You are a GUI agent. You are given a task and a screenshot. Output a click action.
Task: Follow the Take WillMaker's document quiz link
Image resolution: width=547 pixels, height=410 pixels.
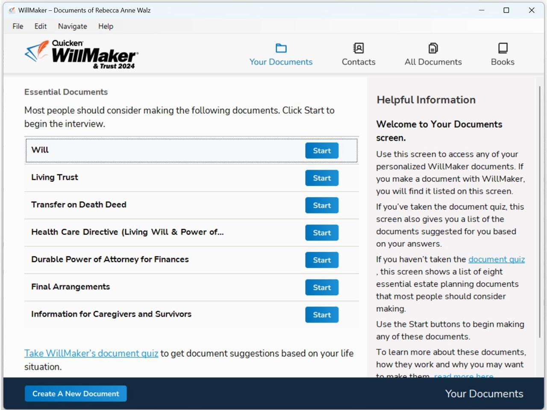(91, 353)
